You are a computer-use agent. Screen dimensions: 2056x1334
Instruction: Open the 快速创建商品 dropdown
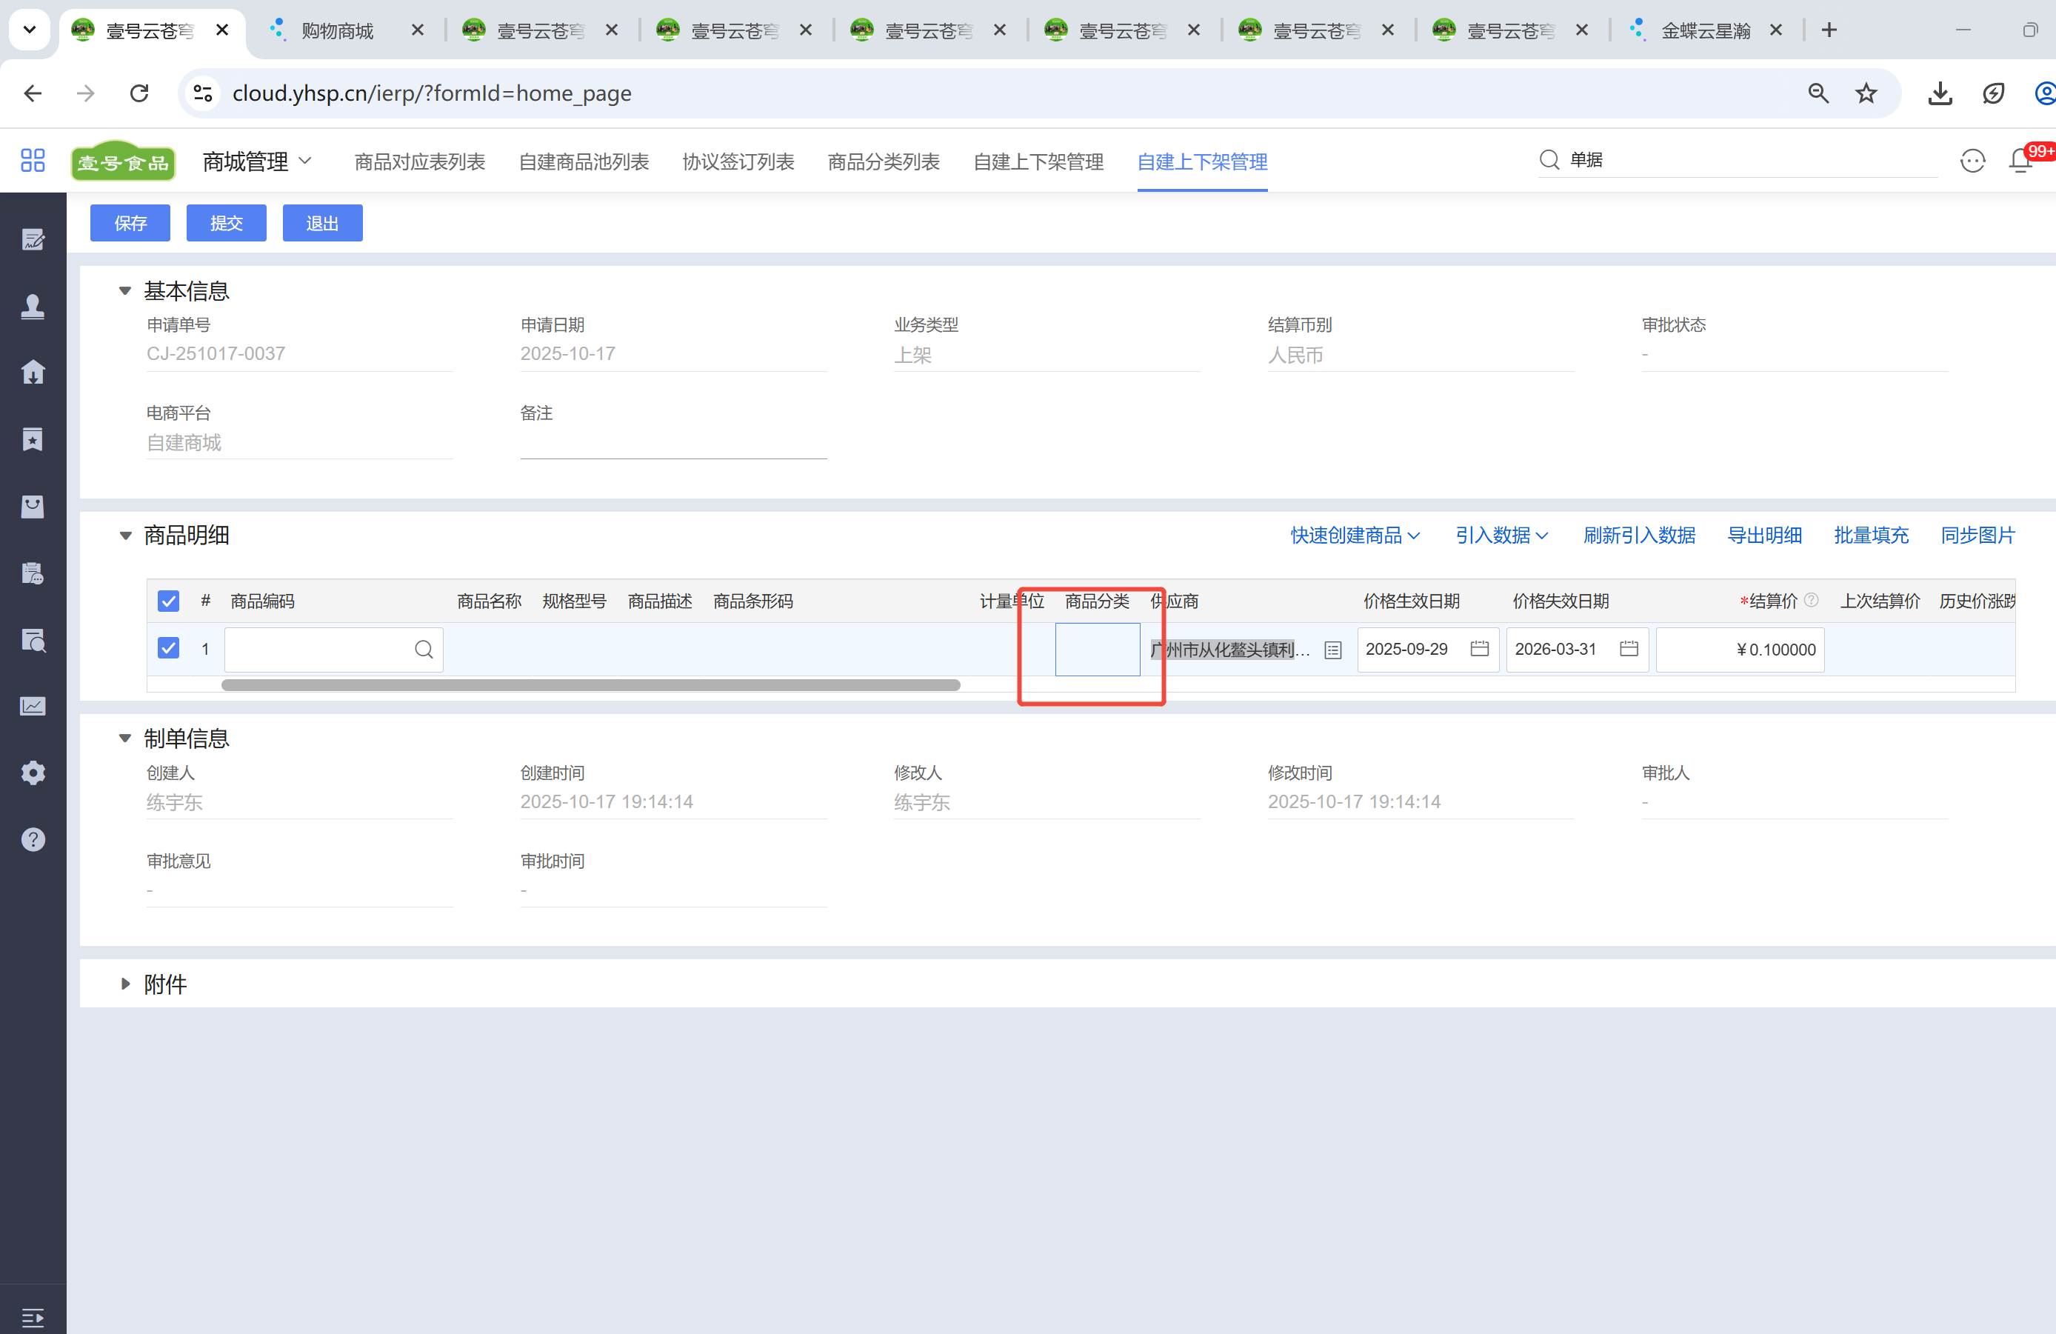pyautogui.click(x=1355, y=536)
